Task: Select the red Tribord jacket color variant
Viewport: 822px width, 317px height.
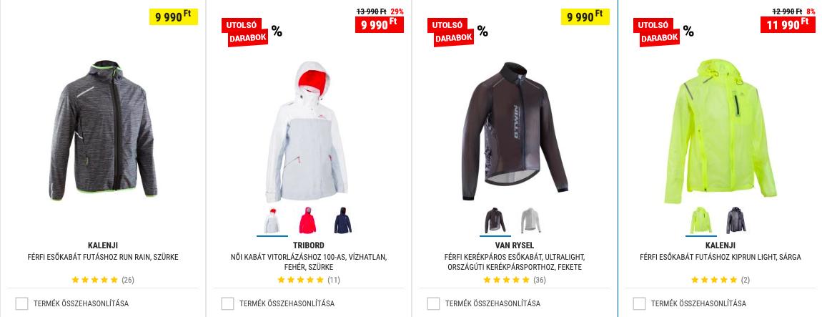Action: [x=308, y=220]
